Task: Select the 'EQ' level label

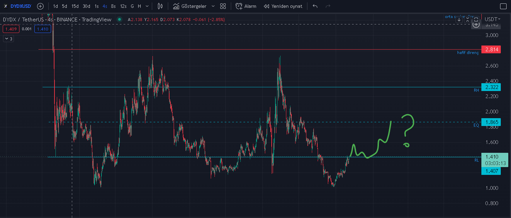Action: [x=476, y=125]
